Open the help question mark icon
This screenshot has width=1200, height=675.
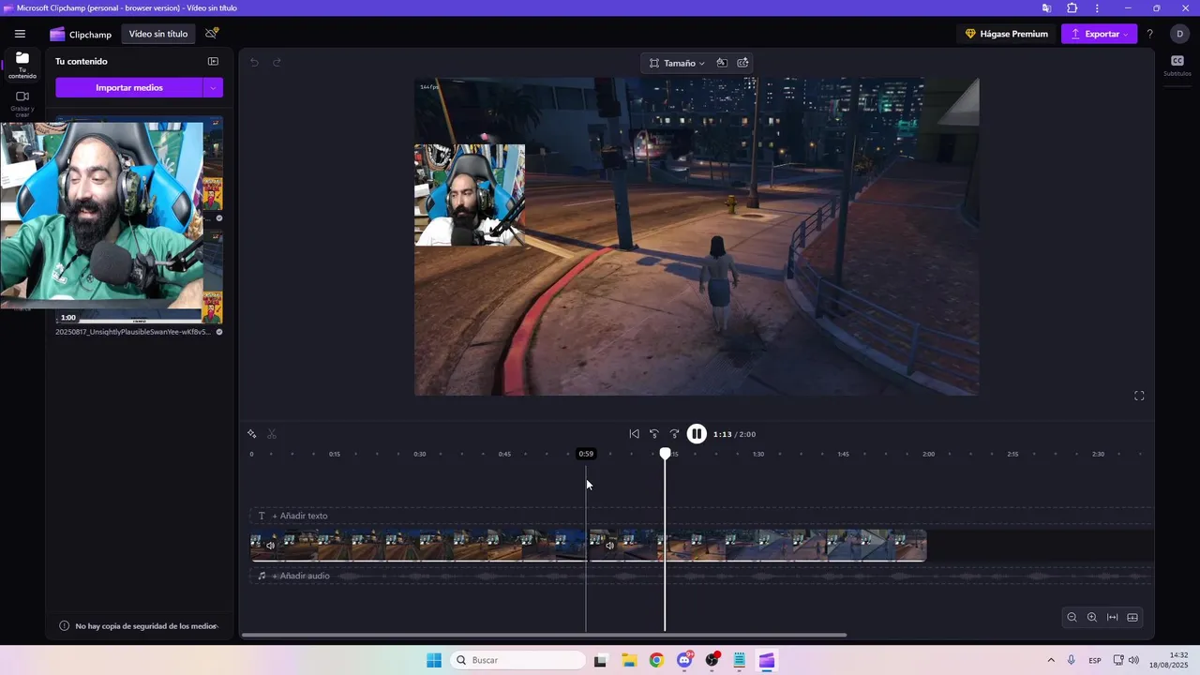point(1150,34)
